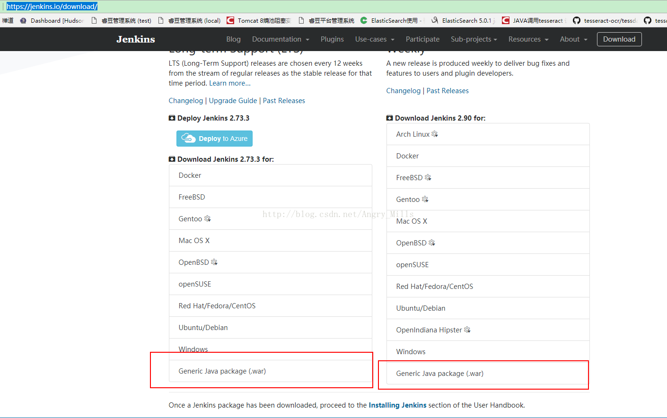Screen dimensions: 667x418
Task: Select Ubuntu/Debian under Jenkins 2.73.3
Action: [x=271, y=328]
